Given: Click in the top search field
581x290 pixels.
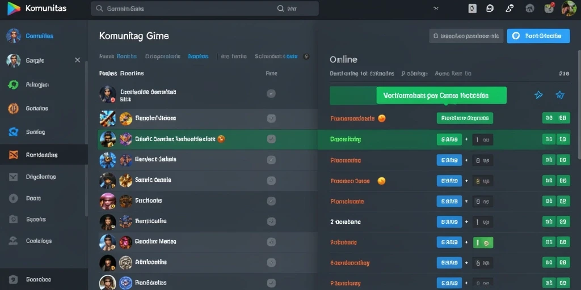Looking at the screenshot, I should click(204, 8).
